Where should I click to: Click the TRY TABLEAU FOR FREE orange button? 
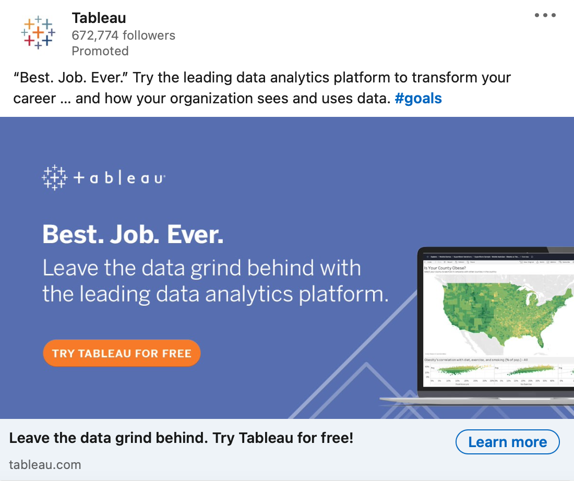click(x=122, y=353)
